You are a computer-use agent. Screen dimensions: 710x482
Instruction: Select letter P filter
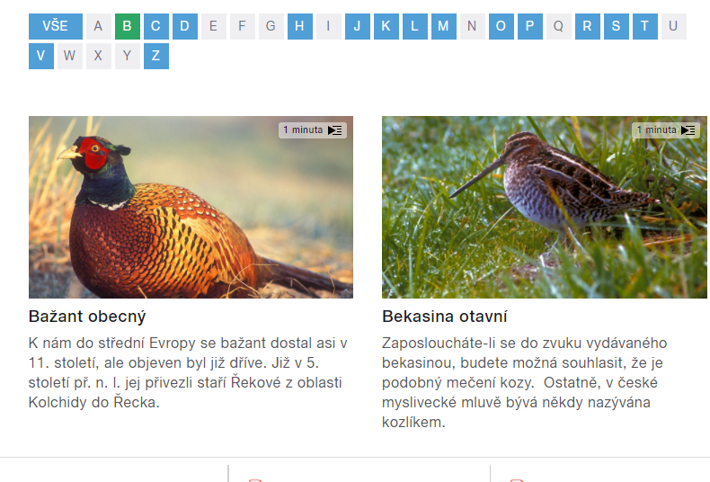(x=529, y=26)
